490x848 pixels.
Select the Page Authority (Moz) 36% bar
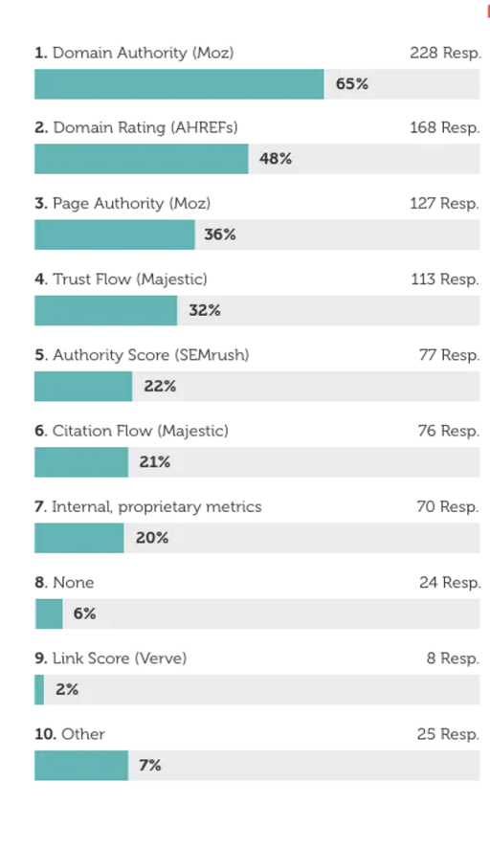click(x=256, y=234)
